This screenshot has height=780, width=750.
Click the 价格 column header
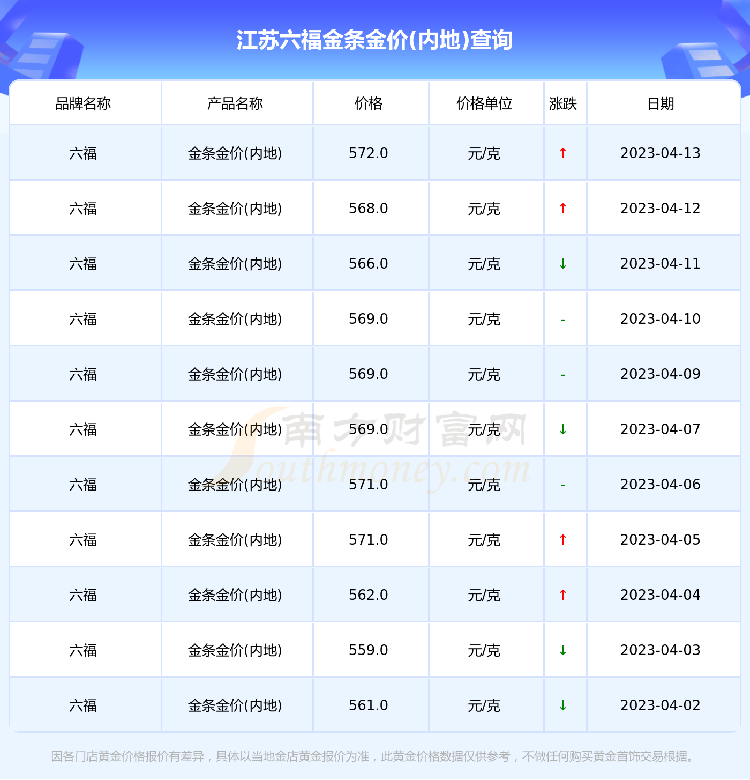click(x=369, y=103)
